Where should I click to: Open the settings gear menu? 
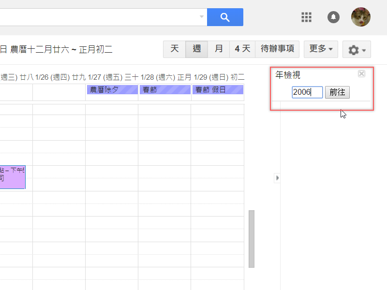[x=357, y=49]
